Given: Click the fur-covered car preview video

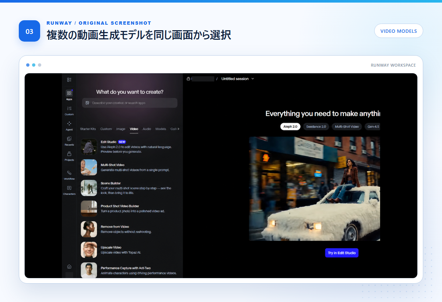Looking at the screenshot, I should point(315,189).
